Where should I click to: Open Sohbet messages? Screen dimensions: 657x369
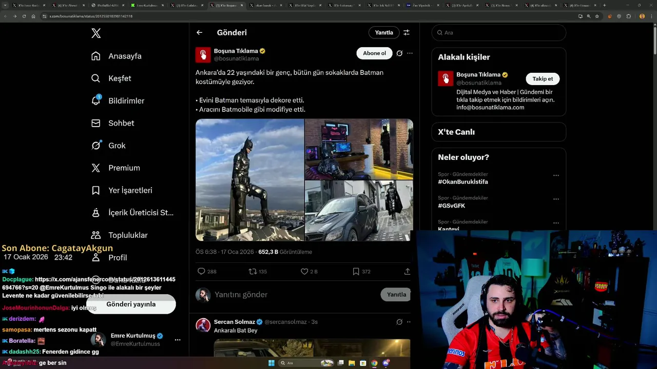pyautogui.click(x=112, y=123)
